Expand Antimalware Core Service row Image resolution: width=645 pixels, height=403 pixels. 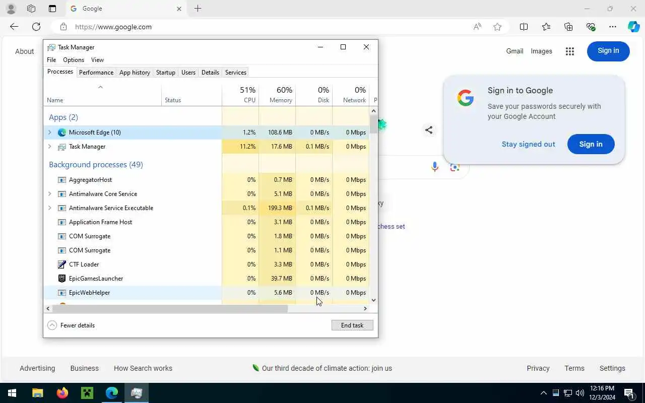pyautogui.click(x=49, y=194)
